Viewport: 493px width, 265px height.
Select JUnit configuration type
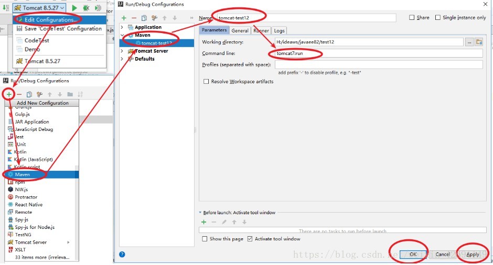click(x=21, y=145)
